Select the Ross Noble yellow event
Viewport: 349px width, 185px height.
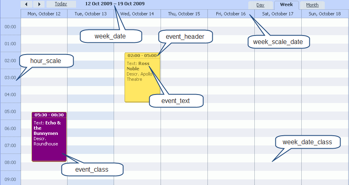(x=142, y=81)
